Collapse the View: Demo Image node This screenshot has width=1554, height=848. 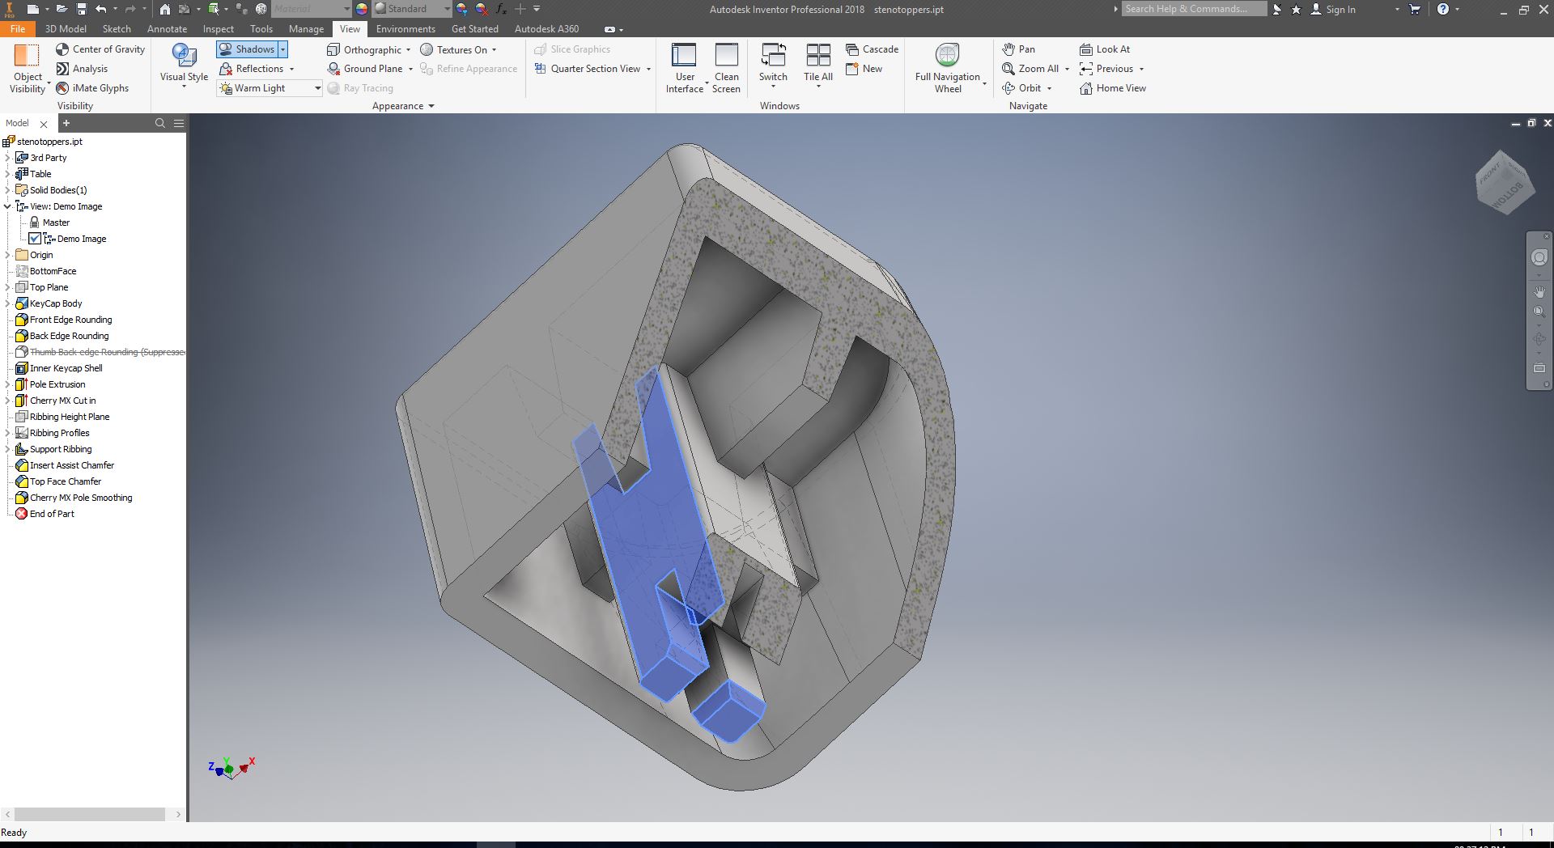tap(7, 206)
